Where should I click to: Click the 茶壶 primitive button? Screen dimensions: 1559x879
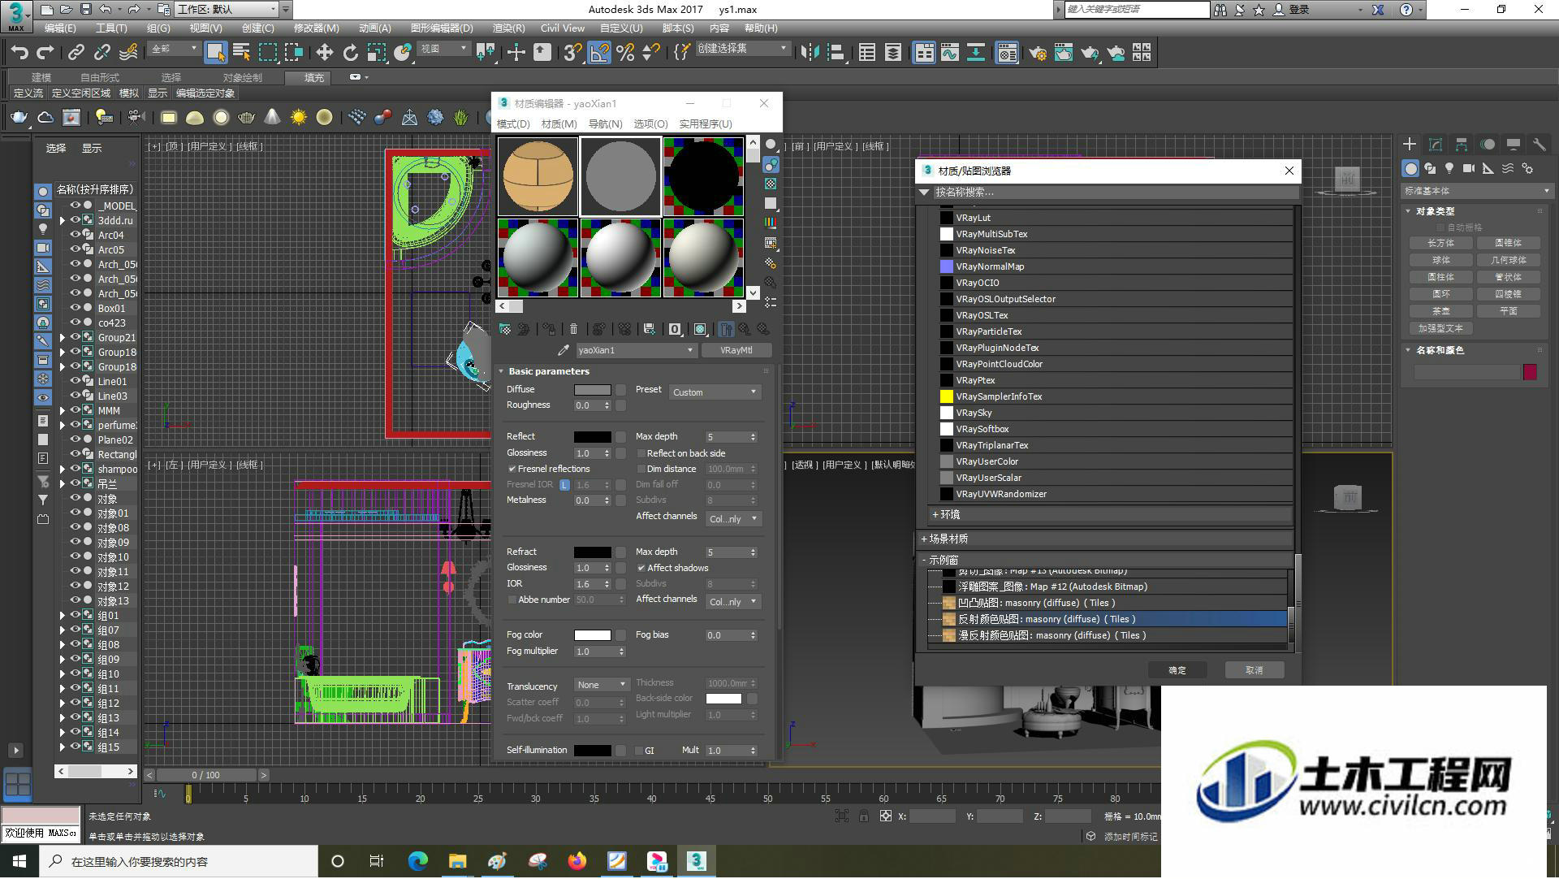(1440, 311)
